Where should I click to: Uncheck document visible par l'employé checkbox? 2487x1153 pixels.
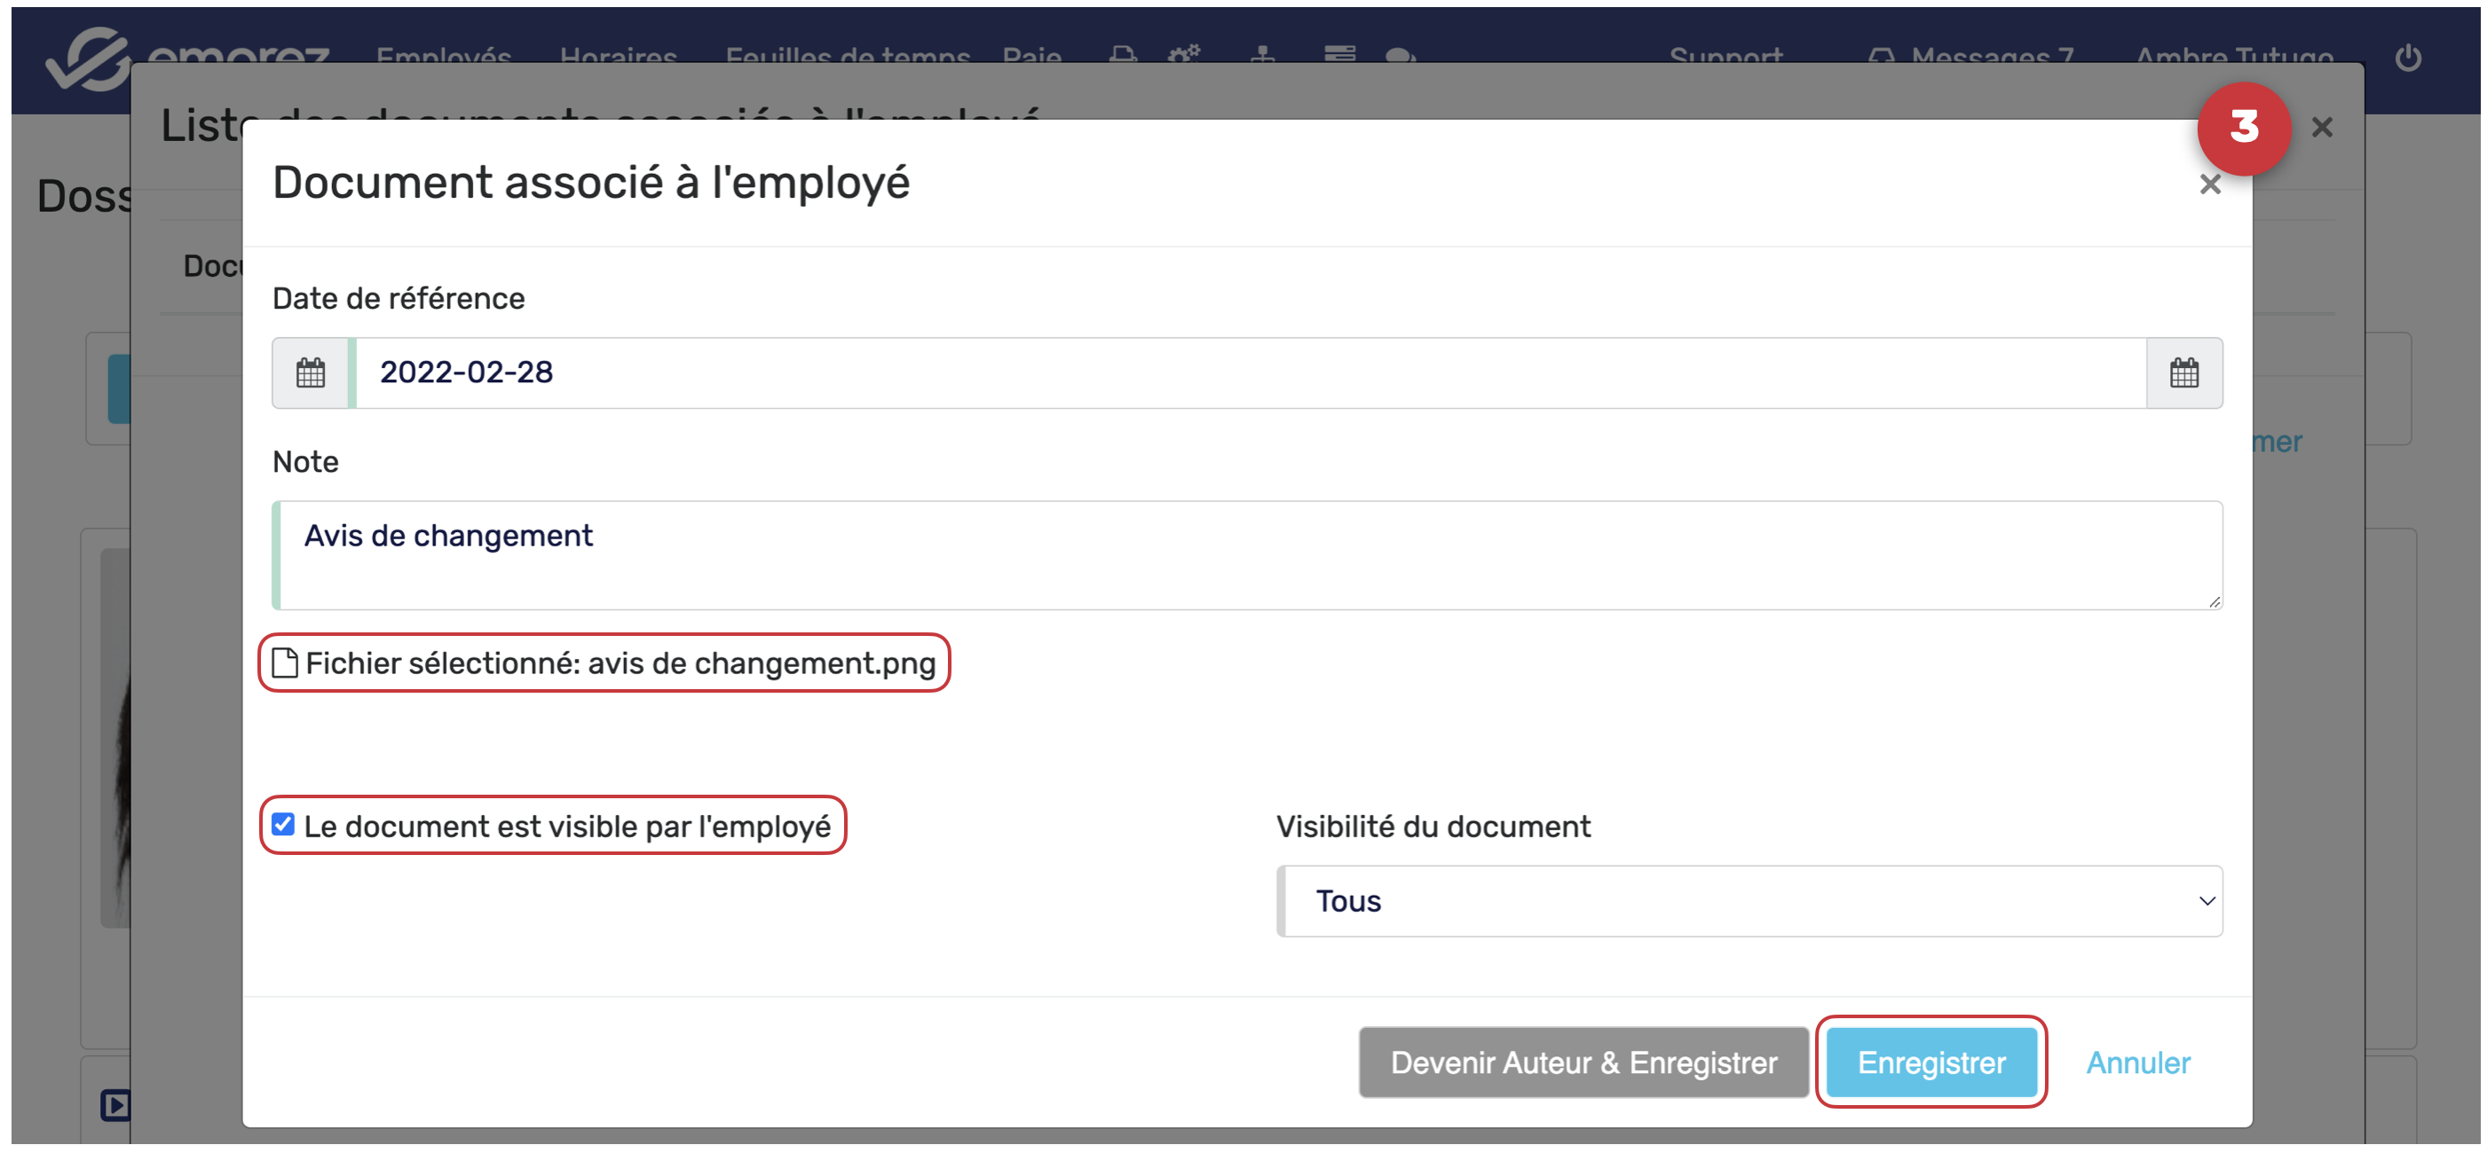click(283, 824)
